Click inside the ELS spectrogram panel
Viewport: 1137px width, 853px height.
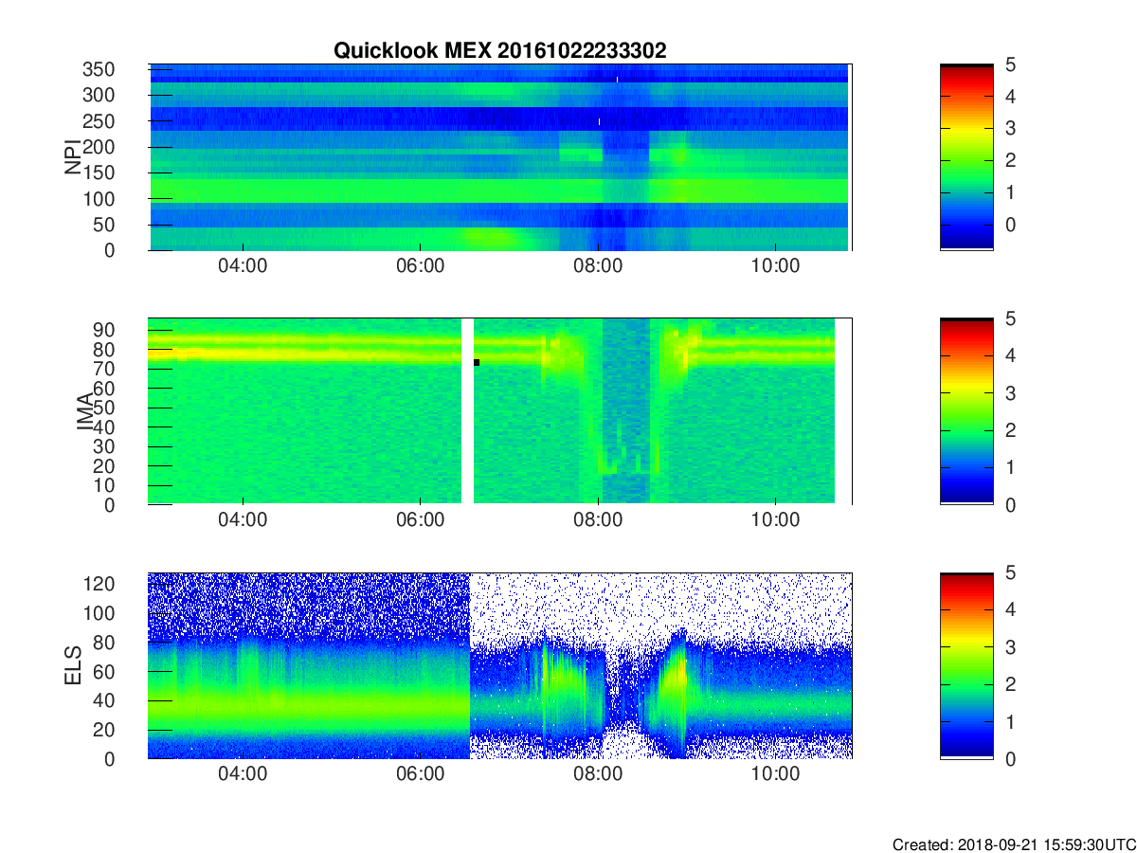499,665
